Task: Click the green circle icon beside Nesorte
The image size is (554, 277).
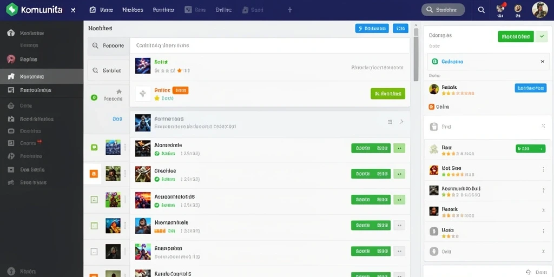Action: pyautogui.click(x=94, y=97)
